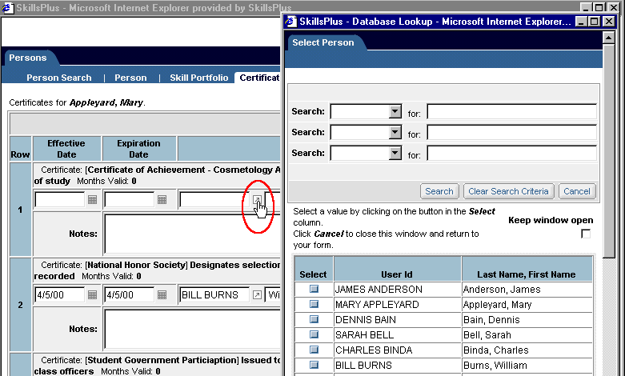Click lookup window scrollbar up arrow
This screenshot has height=376, width=625.
(x=609, y=38)
